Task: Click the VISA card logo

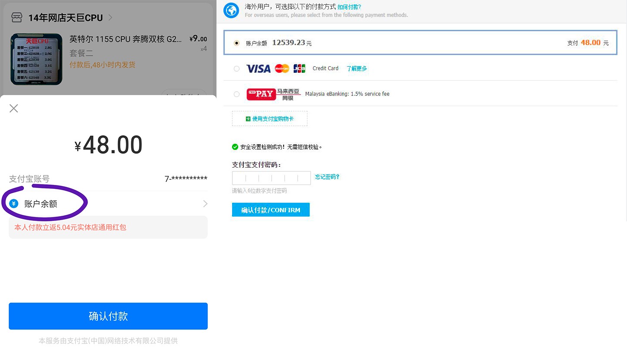Action: coord(259,68)
